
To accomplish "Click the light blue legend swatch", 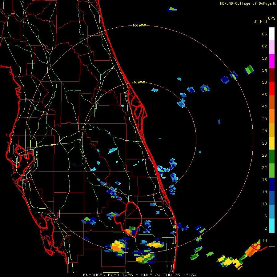I will [272, 212].
